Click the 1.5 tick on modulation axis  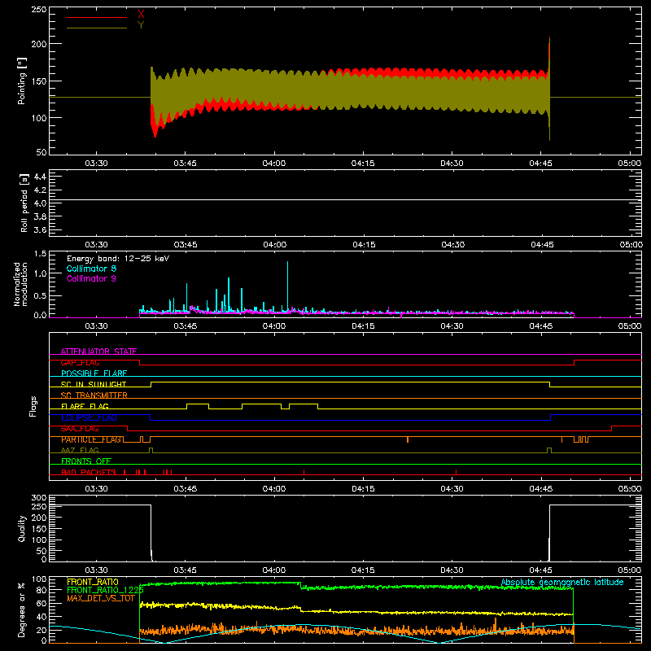[x=40, y=254]
